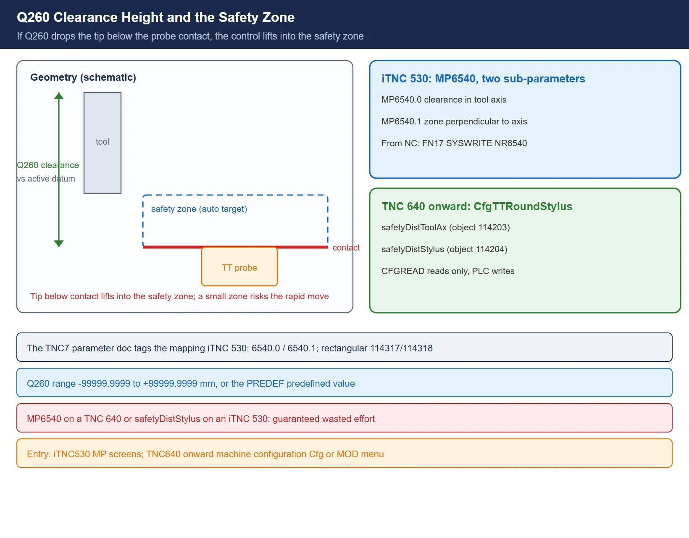Click the blue Q260 range note box
Screen dimensions: 689x538
344,382
